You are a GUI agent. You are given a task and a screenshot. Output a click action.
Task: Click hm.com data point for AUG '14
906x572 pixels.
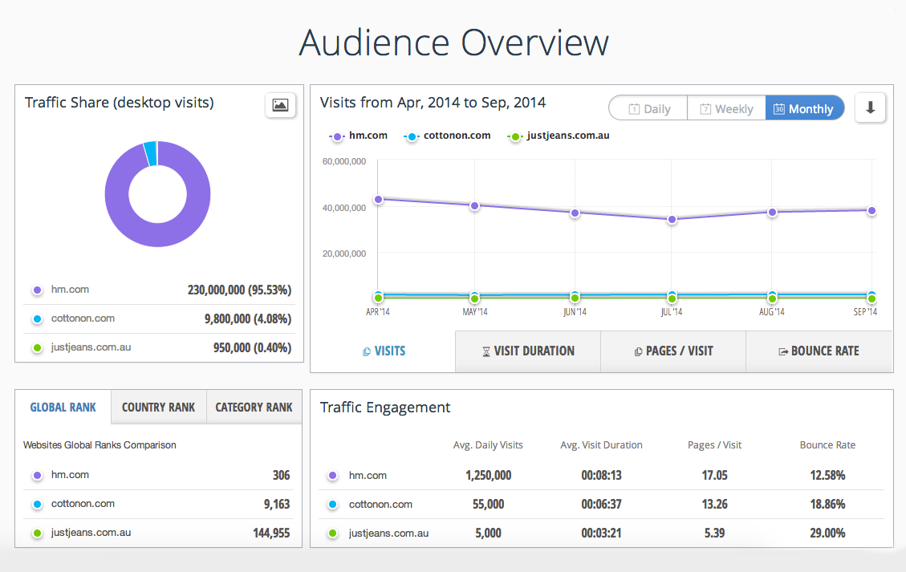pyautogui.click(x=772, y=212)
